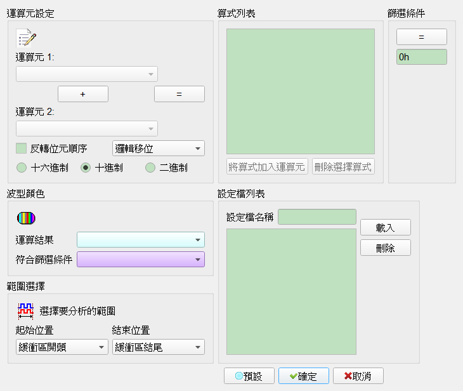Select the 十進制 radio button
This screenshot has height=391, width=463.
click(x=86, y=168)
